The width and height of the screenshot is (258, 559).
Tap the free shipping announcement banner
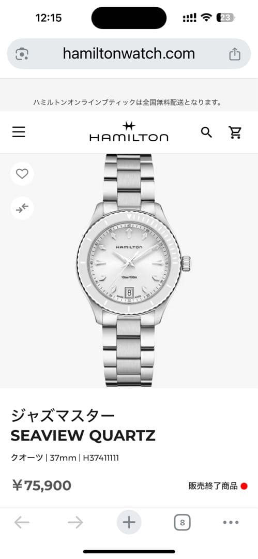[x=128, y=102]
